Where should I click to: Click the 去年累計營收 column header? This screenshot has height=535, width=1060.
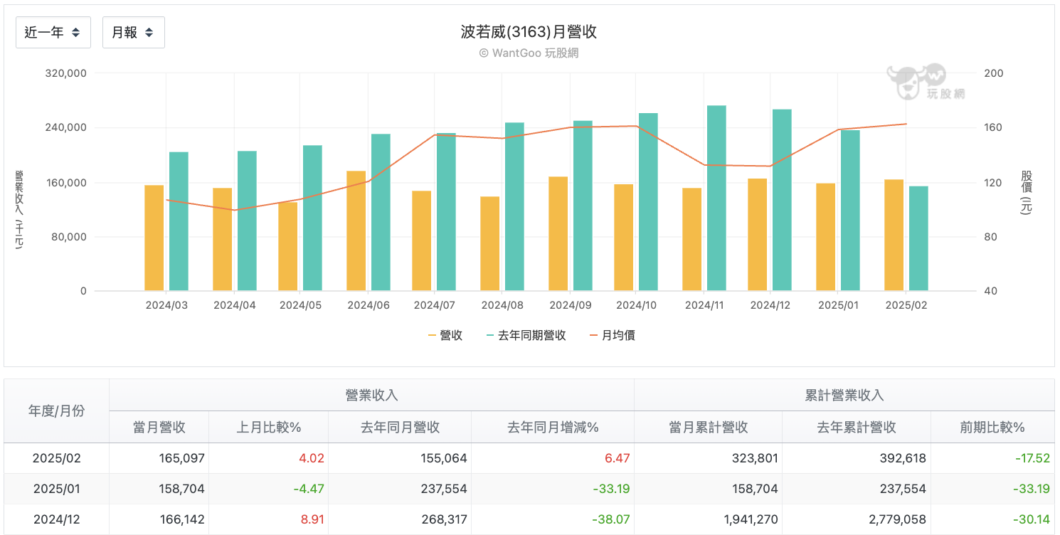pos(857,427)
